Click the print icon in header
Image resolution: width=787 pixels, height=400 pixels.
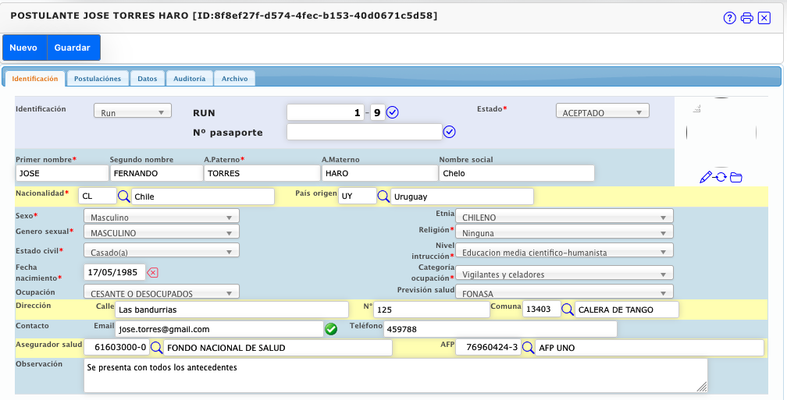pyautogui.click(x=747, y=18)
